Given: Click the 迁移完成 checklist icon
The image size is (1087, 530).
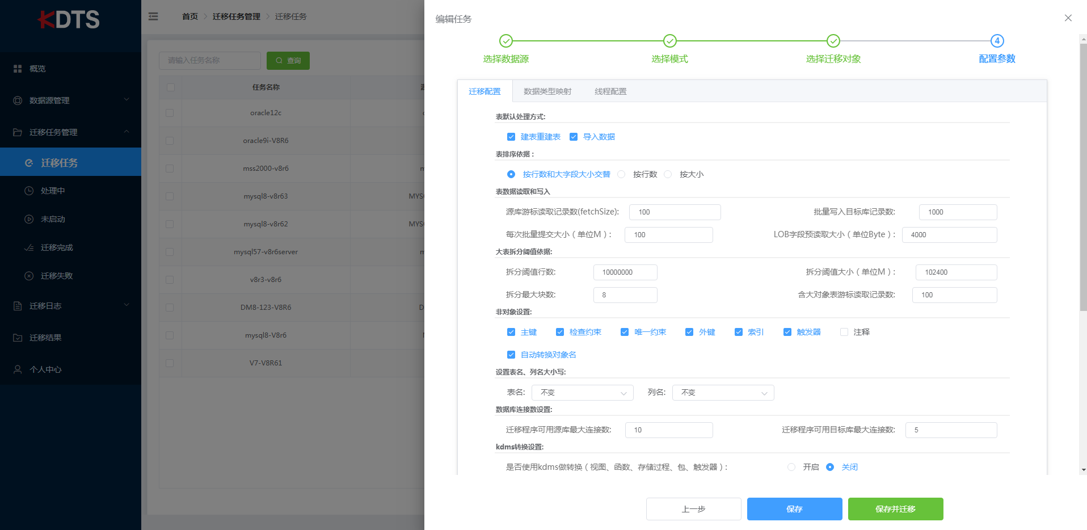Looking at the screenshot, I should point(29,247).
